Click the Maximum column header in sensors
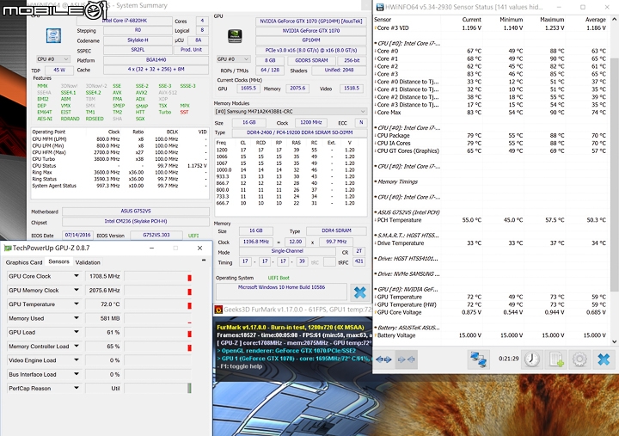 coord(552,20)
